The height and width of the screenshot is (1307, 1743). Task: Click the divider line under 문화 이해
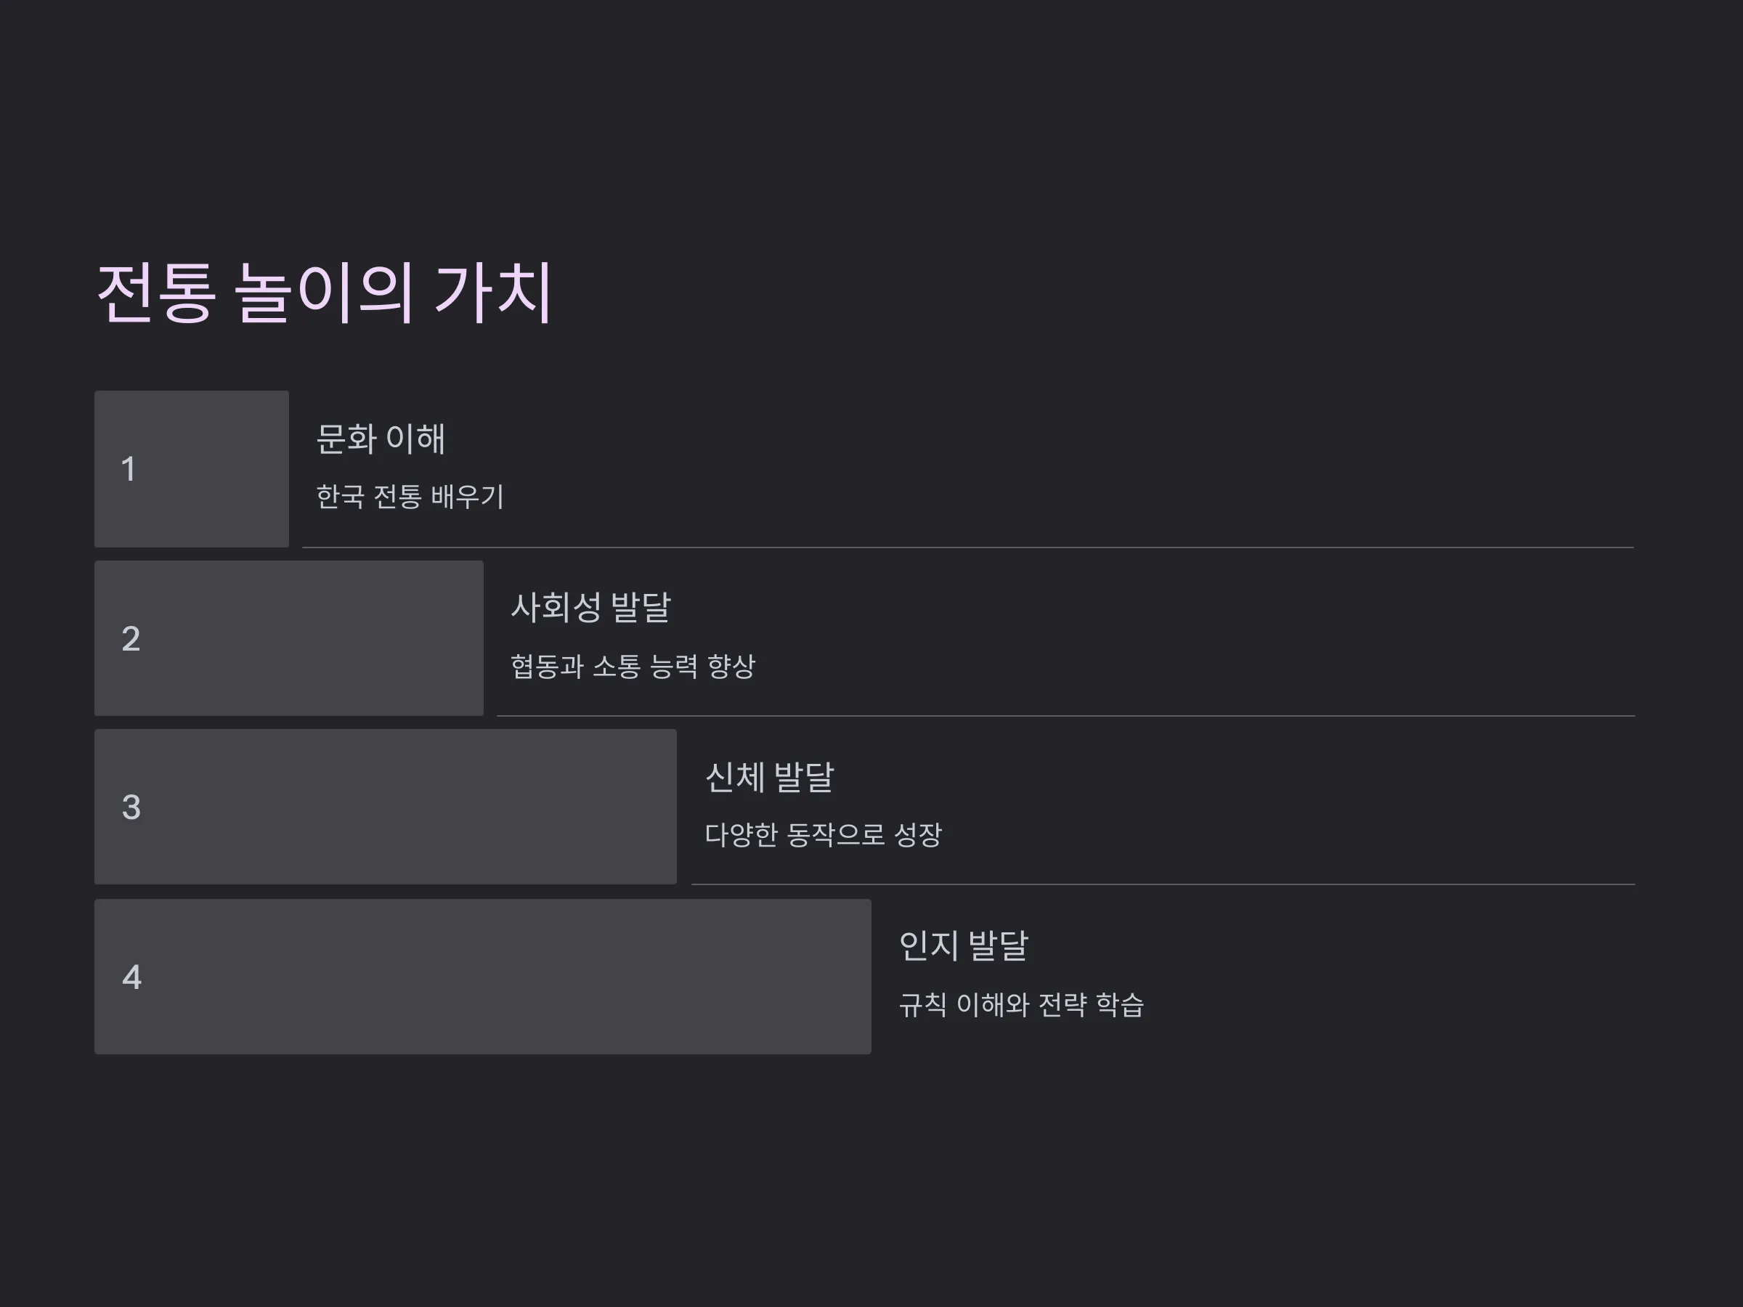tap(967, 547)
